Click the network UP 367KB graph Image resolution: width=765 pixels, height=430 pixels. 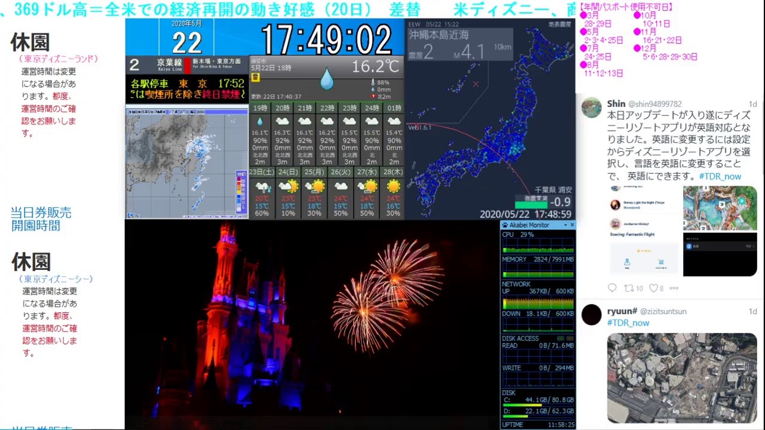538,303
